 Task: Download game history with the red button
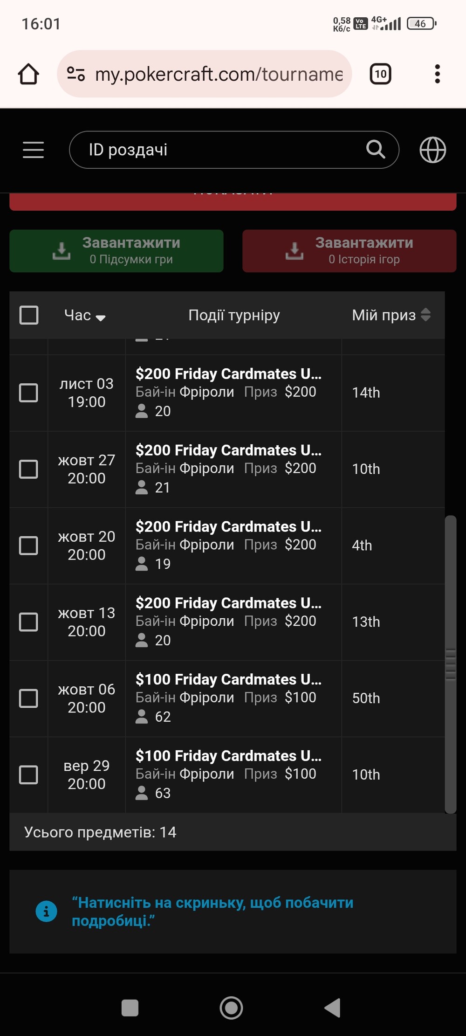[x=349, y=251]
